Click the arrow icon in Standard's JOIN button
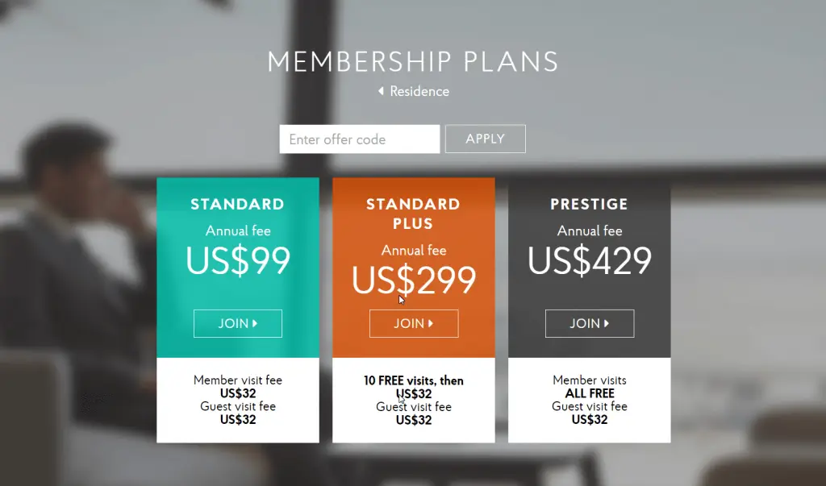This screenshot has height=486, width=826. pos(255,323)
